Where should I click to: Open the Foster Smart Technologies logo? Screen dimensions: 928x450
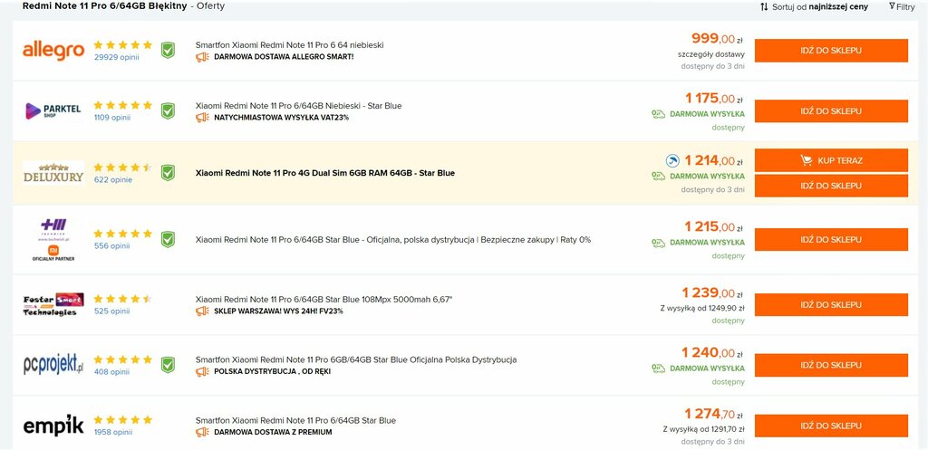(x=53, y=304)
